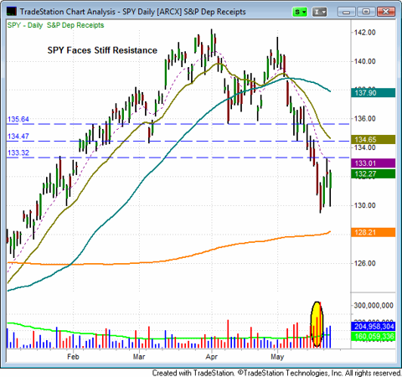Click the green 160,059,336 volume average tag
The height and width of the screenshot is (377, 402).
coord(374,336)
